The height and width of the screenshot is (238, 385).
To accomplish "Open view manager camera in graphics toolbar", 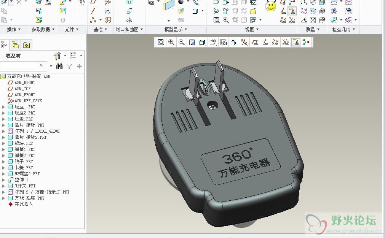I will [x=224, y=42].
